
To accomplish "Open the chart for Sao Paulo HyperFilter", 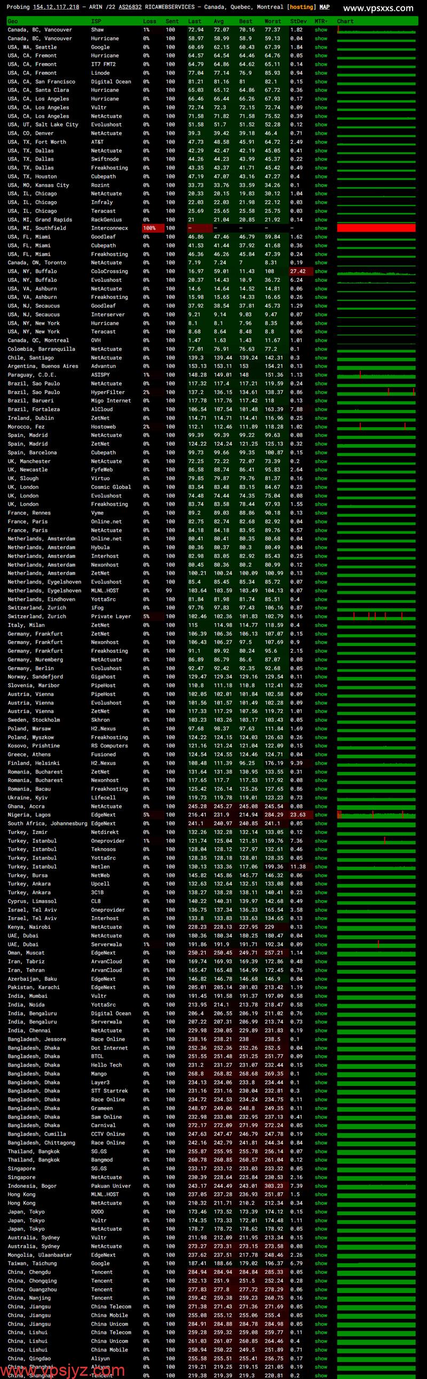I will tap(376, 392).
